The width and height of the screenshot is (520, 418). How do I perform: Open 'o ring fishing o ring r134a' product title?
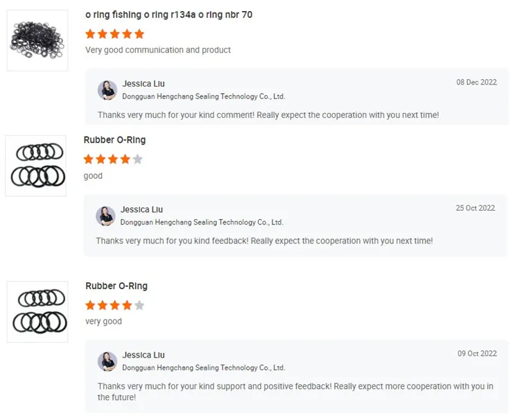pyautogui.click(x=168, y=15)
